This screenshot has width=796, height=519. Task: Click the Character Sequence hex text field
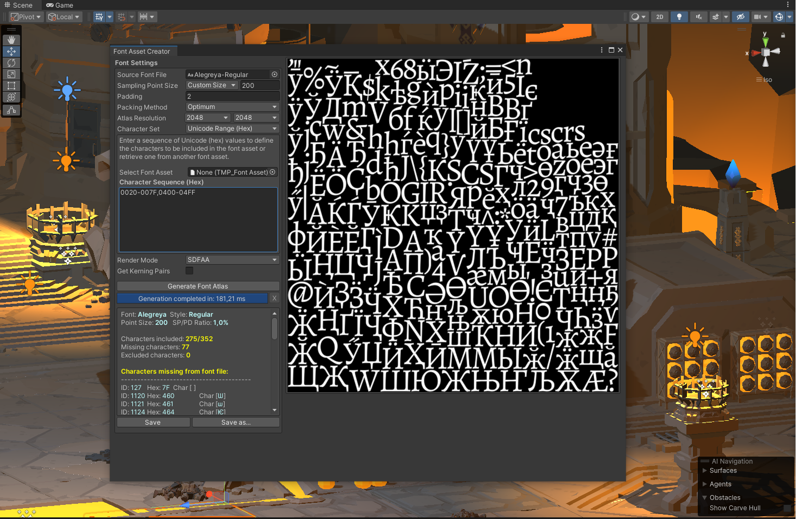198,220
